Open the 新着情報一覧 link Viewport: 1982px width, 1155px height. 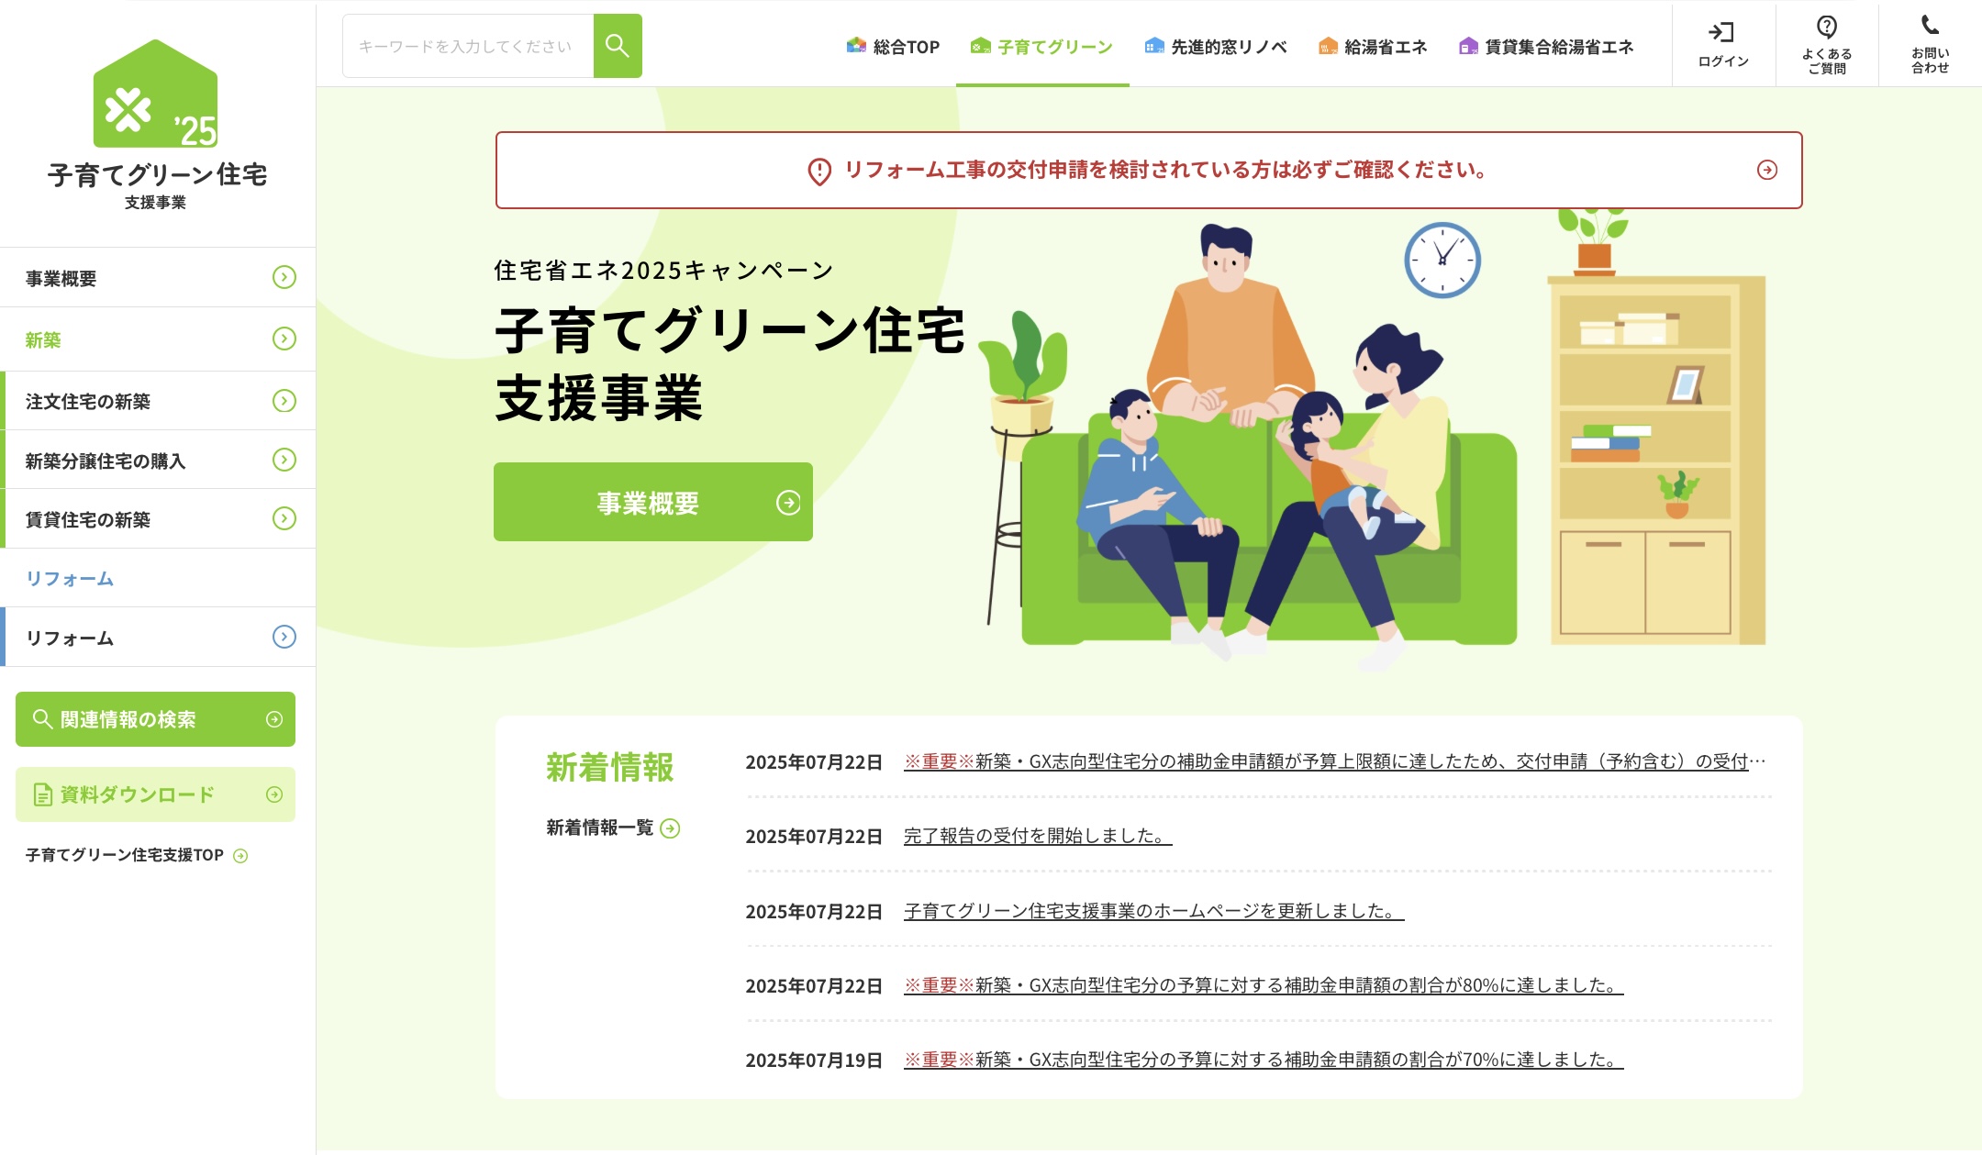click(x=613, y=828)
